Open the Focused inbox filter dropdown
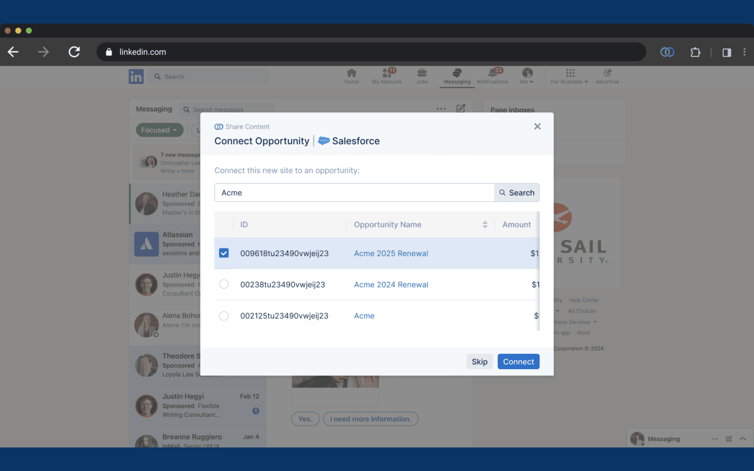Screen dimensions: 754x471 point(160,130)
